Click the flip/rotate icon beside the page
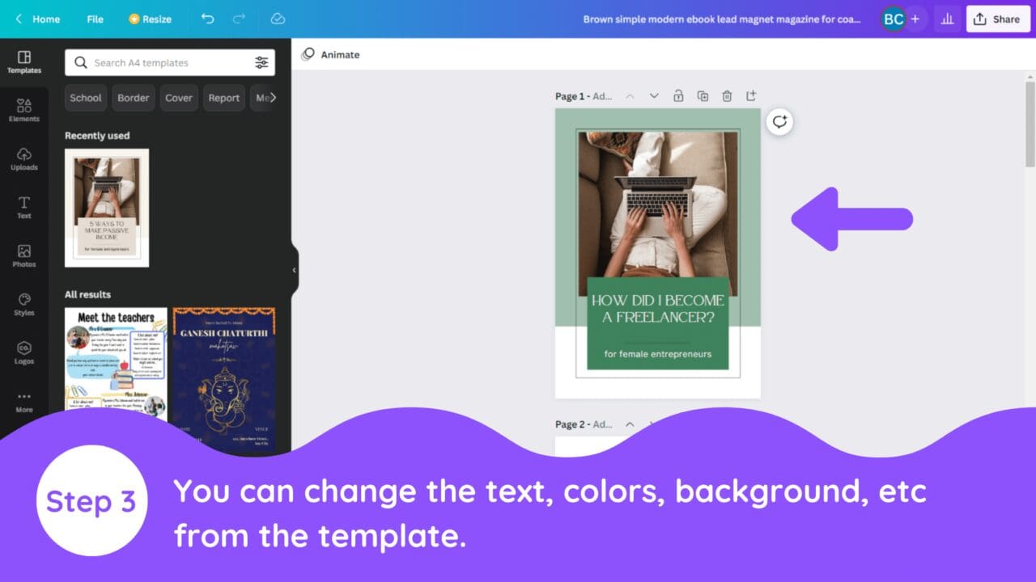The height and width of the screenshot is (582, 1036). 779,122
